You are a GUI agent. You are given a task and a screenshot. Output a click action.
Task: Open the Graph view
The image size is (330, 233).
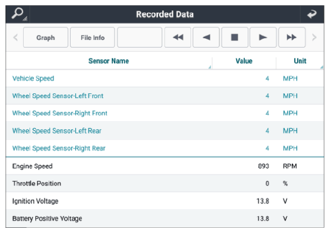(46, 37)
